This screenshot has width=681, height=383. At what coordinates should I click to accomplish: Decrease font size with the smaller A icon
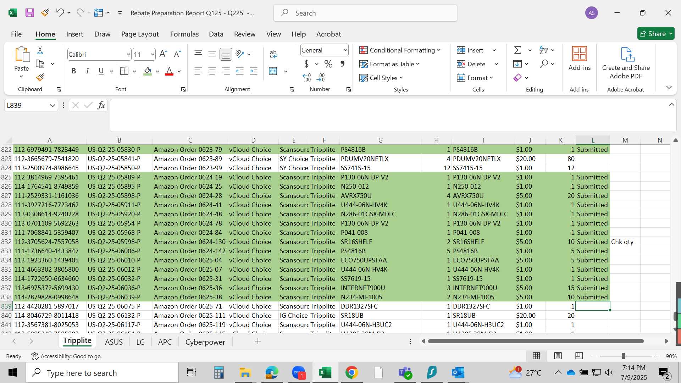177,54
